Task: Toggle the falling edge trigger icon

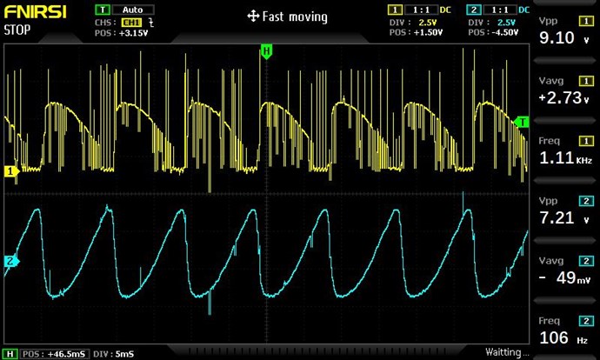Action: 151,23
